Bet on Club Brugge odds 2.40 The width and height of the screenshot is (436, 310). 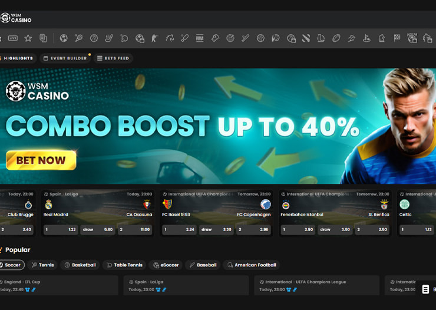pyautogui.click(x=16, y=230)
